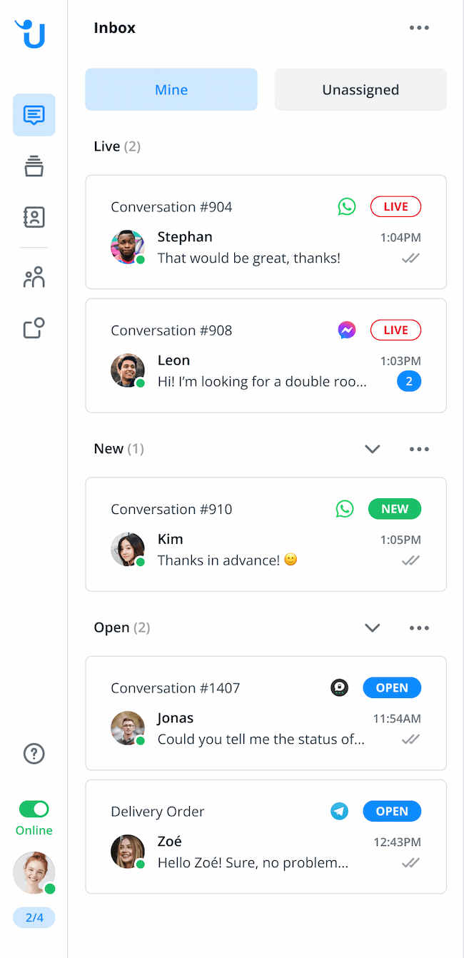Viewport: 464px width, 958px height.
Task: Open the agent profile avatar in sidebar
Action: pyautogui.click(x=34, y=872)
